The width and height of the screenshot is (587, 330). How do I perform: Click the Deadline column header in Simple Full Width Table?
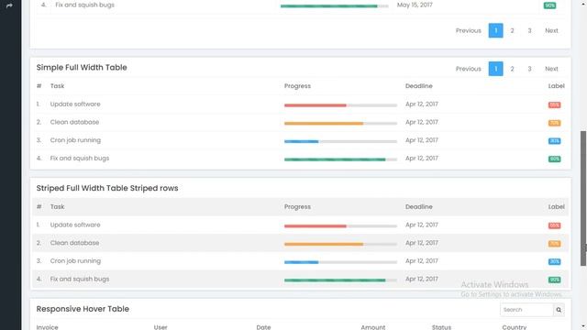click(x=418, y=86)
